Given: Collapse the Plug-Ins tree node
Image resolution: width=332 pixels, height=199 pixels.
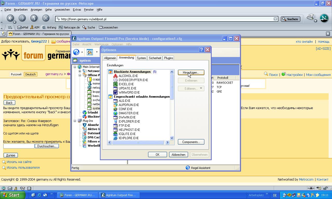Looking at the screenshot, I should click(75, 121).
